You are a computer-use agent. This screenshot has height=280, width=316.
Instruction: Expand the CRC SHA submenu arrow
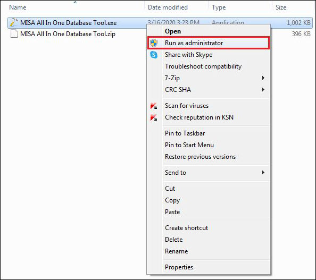click(x=263, y=90)
